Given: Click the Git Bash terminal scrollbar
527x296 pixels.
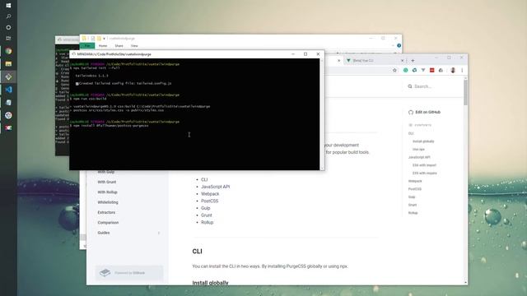Looking at the screenshot, I should [x=322, y=114].
